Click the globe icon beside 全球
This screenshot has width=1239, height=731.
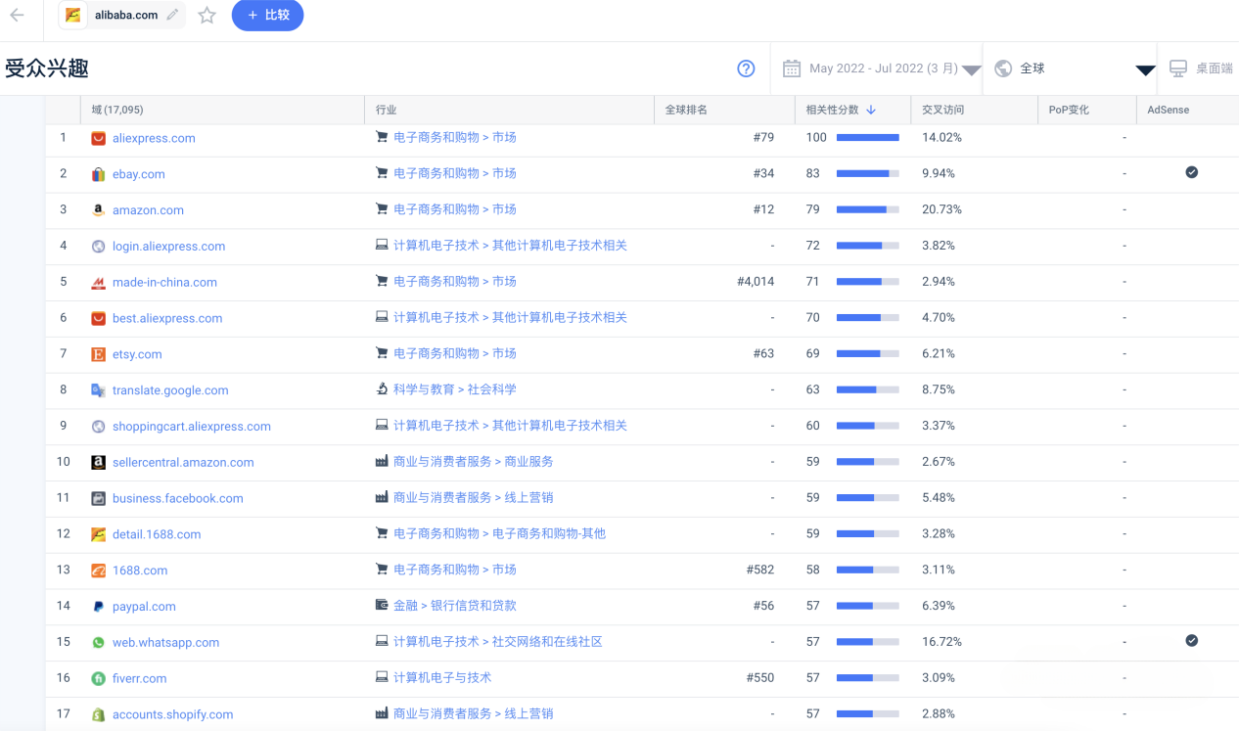point(1003,69)
